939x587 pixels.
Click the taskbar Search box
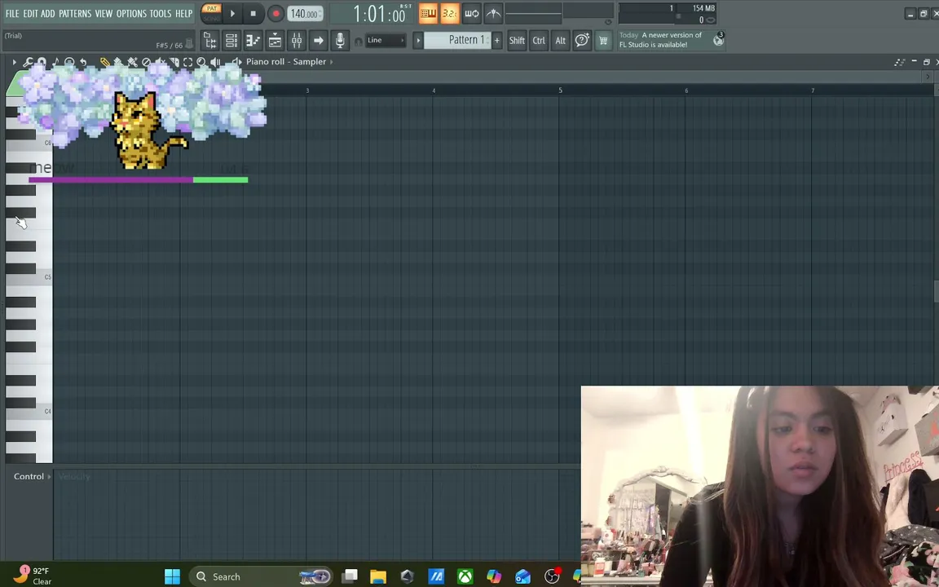[x=261, y=576]
